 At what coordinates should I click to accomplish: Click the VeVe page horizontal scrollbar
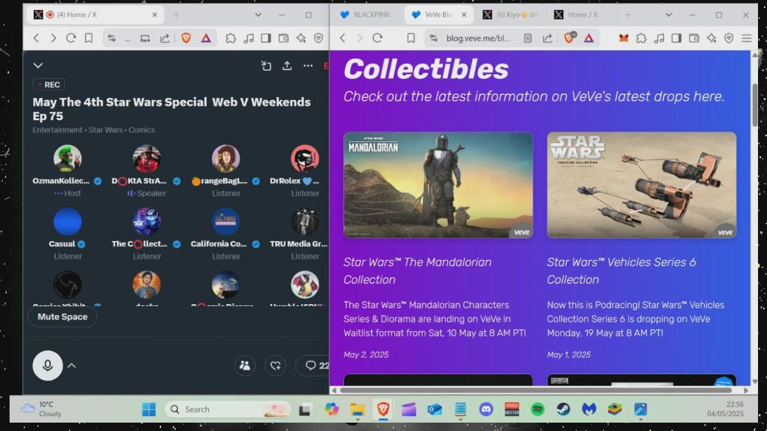[x=536, y=390]
